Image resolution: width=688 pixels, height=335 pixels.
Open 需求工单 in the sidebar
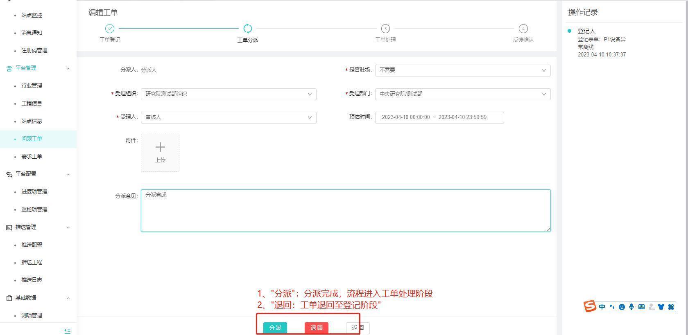pyautogui.click(x=32, y=156)
